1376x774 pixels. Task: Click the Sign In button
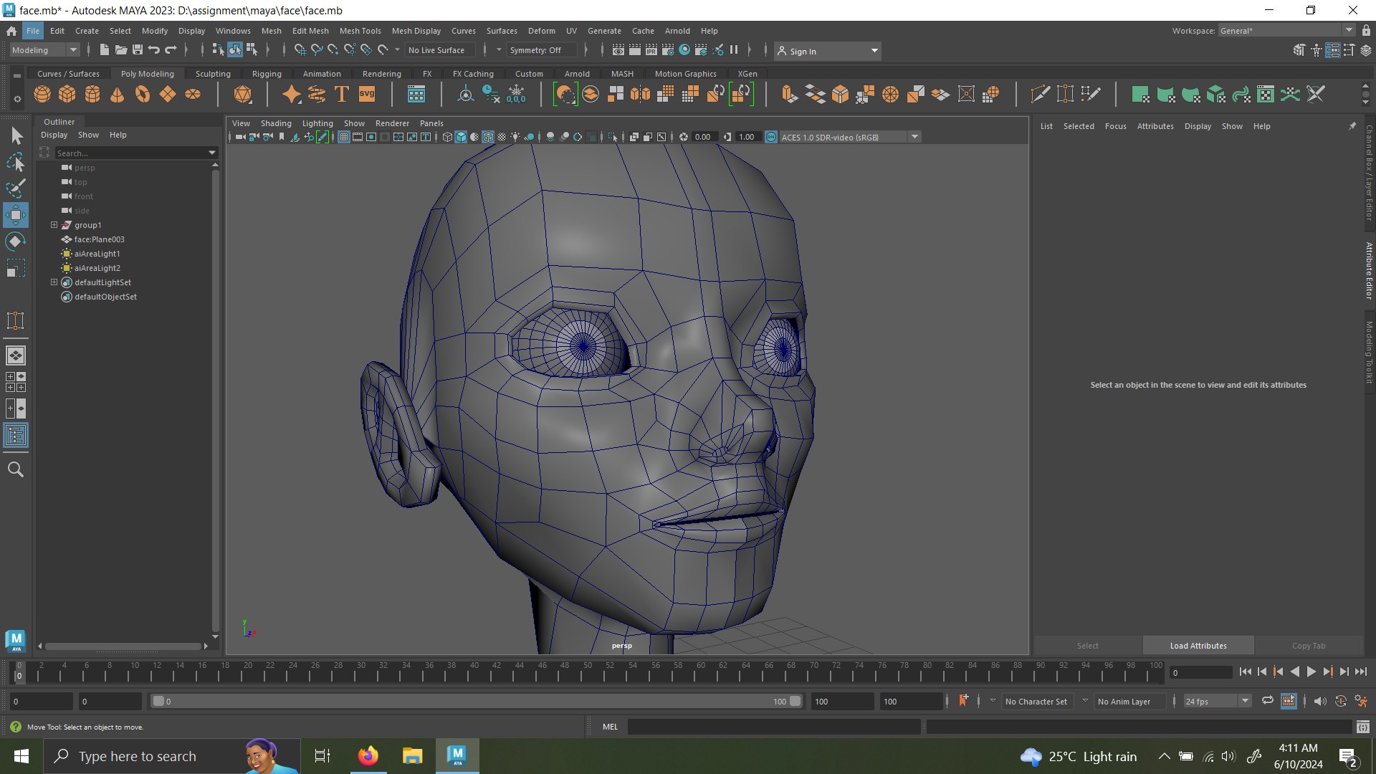click(828, 51)
